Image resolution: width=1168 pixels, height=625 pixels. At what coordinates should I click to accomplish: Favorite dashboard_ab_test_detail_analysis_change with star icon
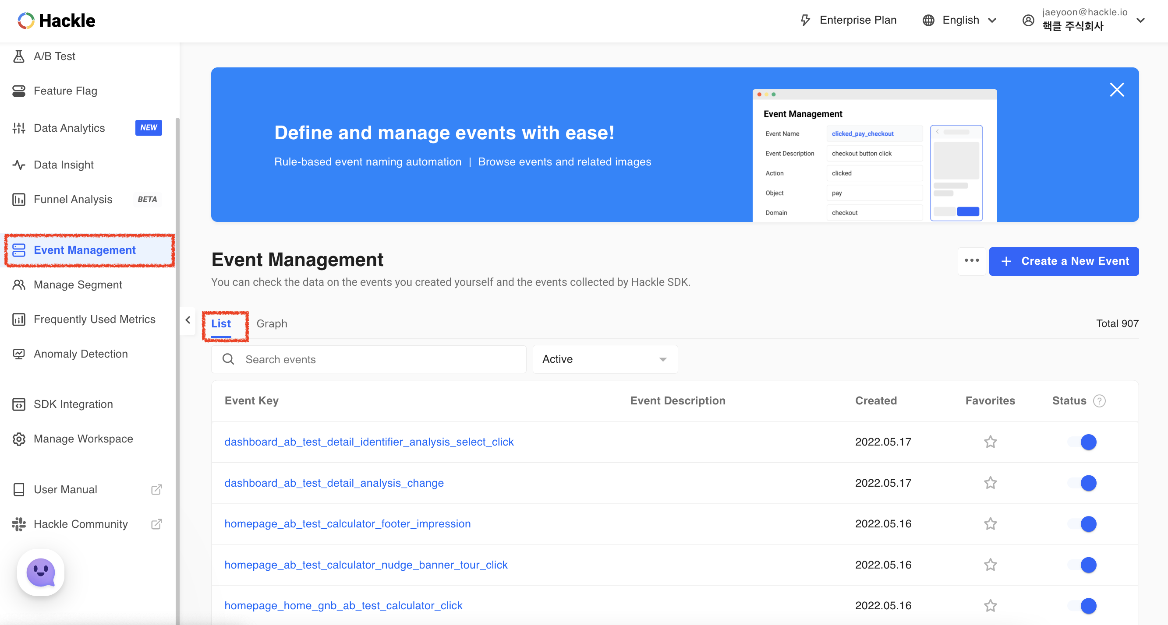(x=990, y=483)
